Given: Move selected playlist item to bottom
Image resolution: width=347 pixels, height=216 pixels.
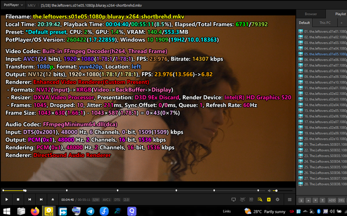Looking at the screenshot, I should 323,200.
